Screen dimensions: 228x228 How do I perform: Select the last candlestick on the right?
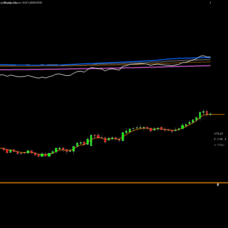pyautogui.click(x=210, y=114)
